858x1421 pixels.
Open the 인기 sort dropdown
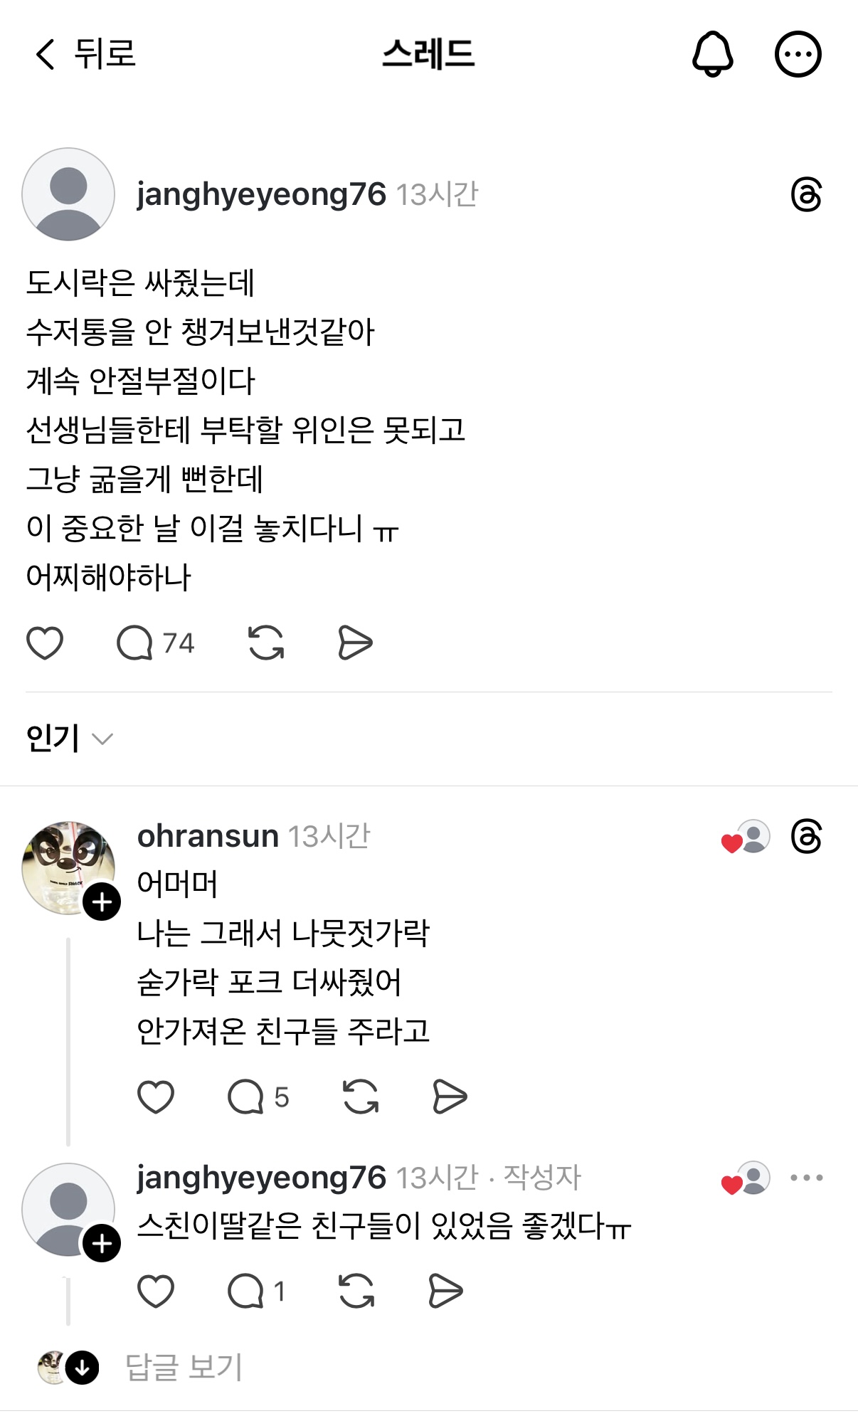pos(69,739)
